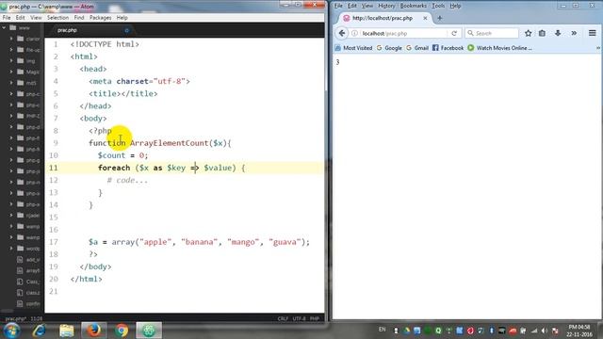Click the modified dot on prac.php tab
Screen dimensions: 603x339
126,30
